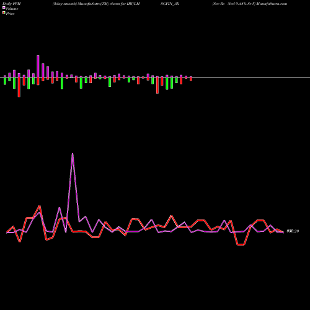The height and width of the screenshot is (310, 310).
Task: Click the tallest magenta volume bar
Action: (38, 66)
